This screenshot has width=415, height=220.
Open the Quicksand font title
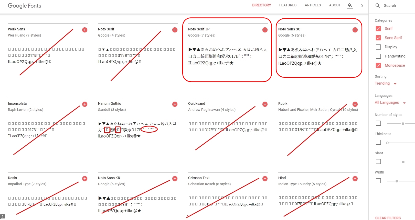tap(197, 103)
